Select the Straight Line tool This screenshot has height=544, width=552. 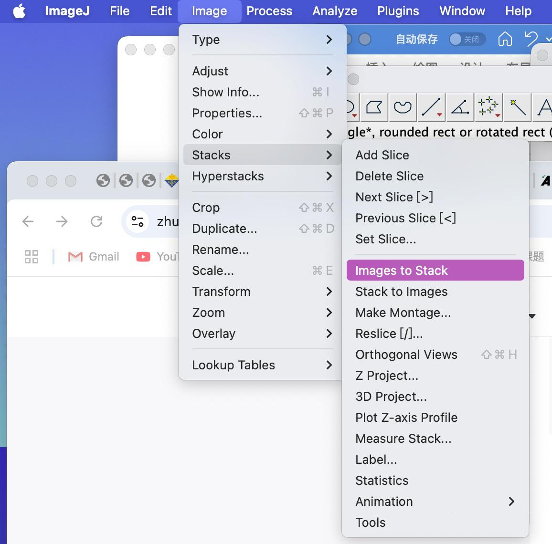pyautogui.click(x=431, y=107)
